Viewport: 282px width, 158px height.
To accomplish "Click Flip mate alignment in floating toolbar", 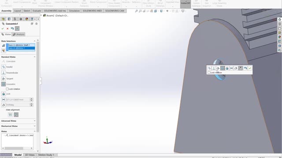I will [x=240, y=68].
